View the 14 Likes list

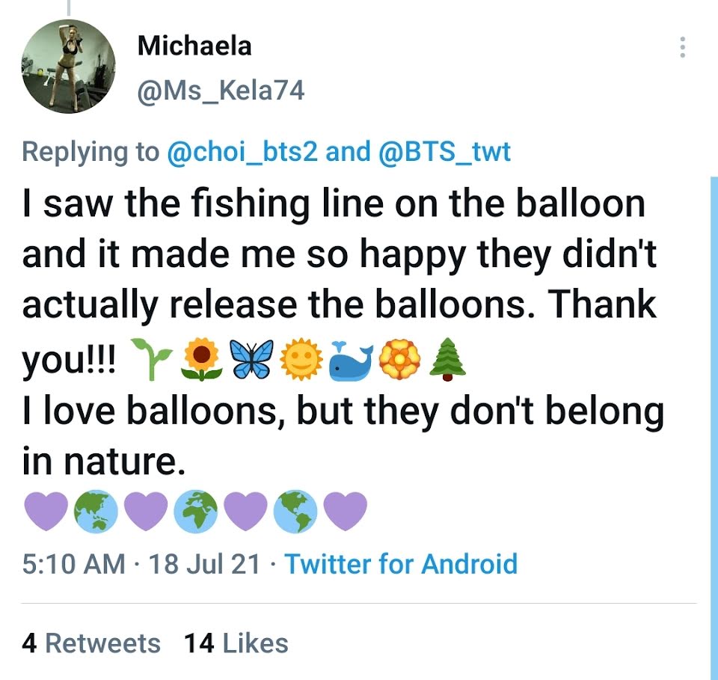click(236, 643)
